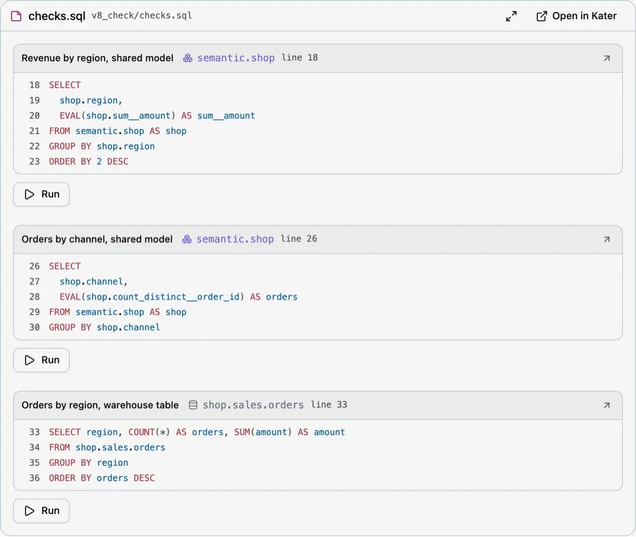The image size is (636, 537).
Task: Click code line 'shop.region,' on line 19
Action: (x=91, y=101)
